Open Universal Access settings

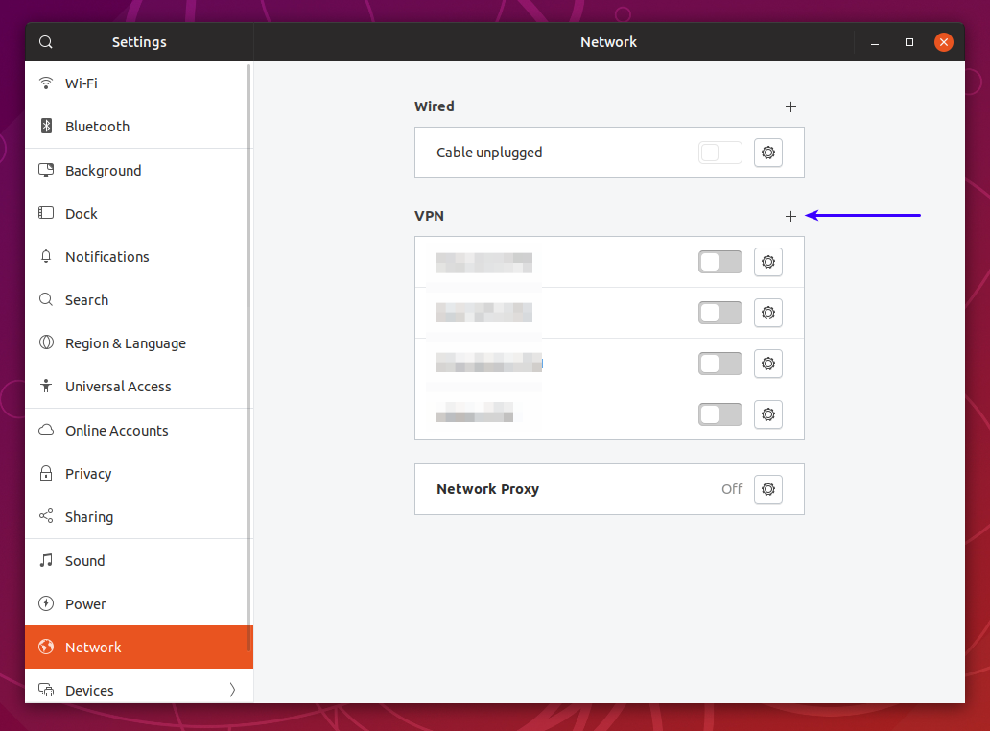coord(139,387)
